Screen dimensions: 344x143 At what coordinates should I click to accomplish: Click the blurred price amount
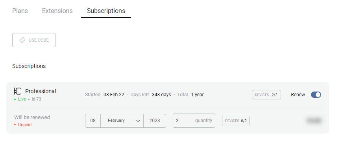(314, 121)
